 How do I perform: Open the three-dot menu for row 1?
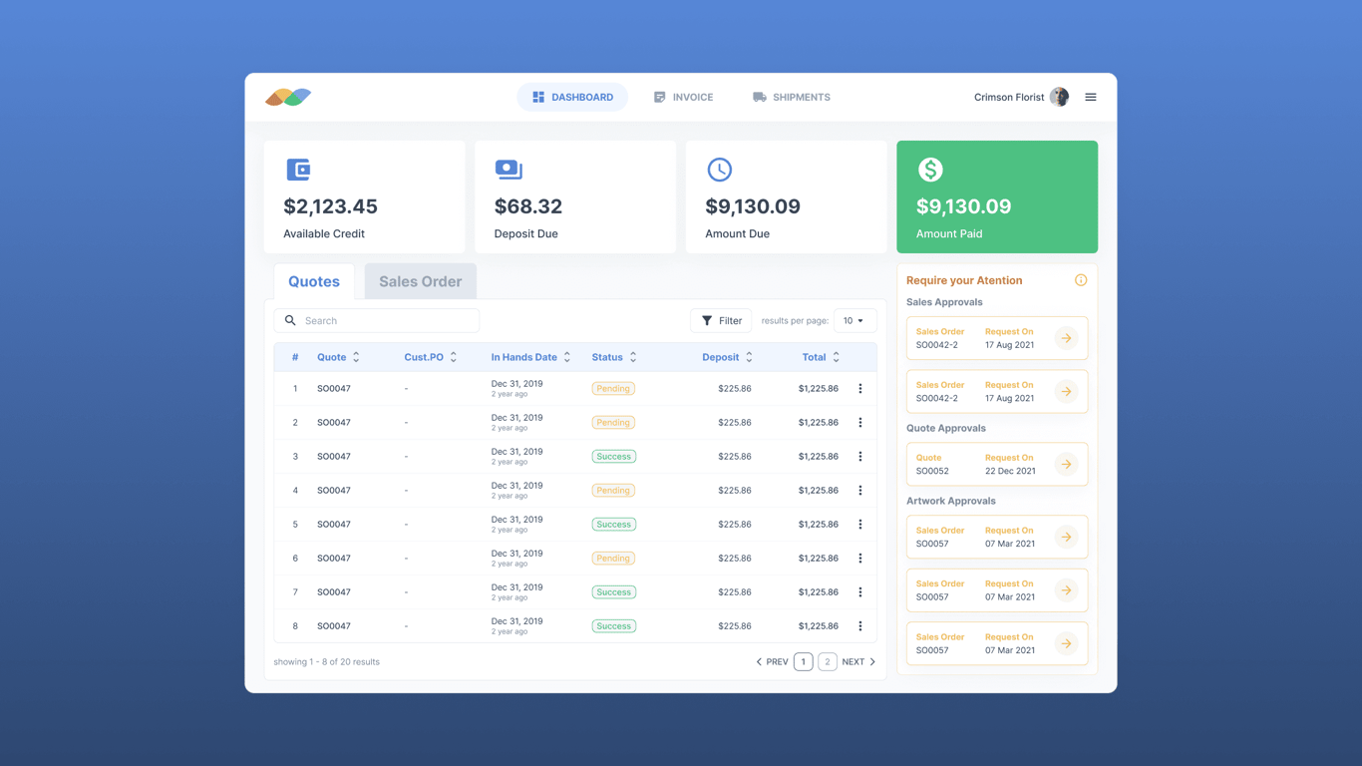pyautogui.click(x=860, y=388)
